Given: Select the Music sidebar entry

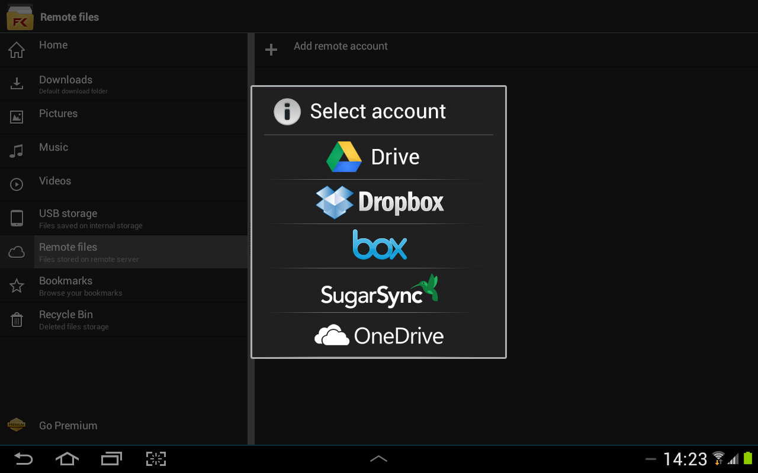Looking at the screenshot, I should pos(53,147).
